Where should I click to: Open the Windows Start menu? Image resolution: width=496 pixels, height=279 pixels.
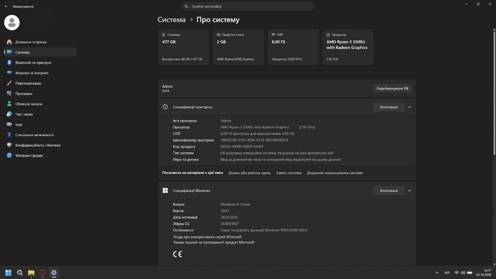8,273
